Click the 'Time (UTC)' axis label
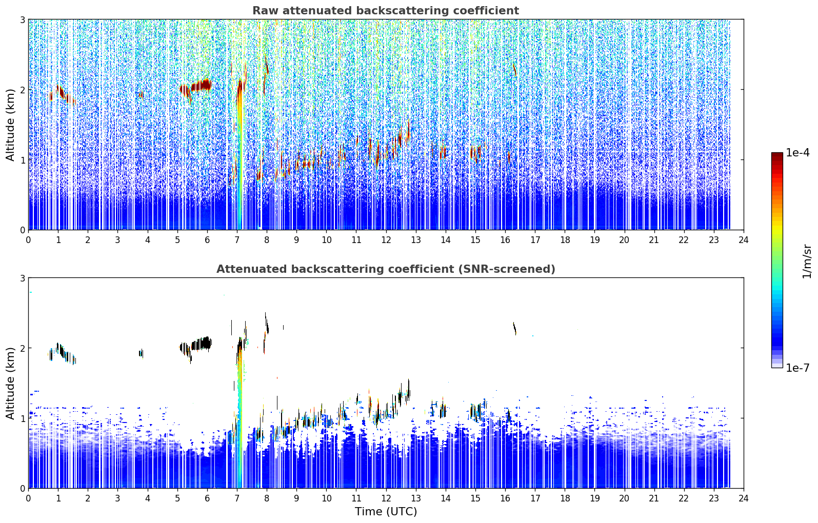The height and width of the screenshot is (523, 818). pyautogui.click(x=386, y=512)
